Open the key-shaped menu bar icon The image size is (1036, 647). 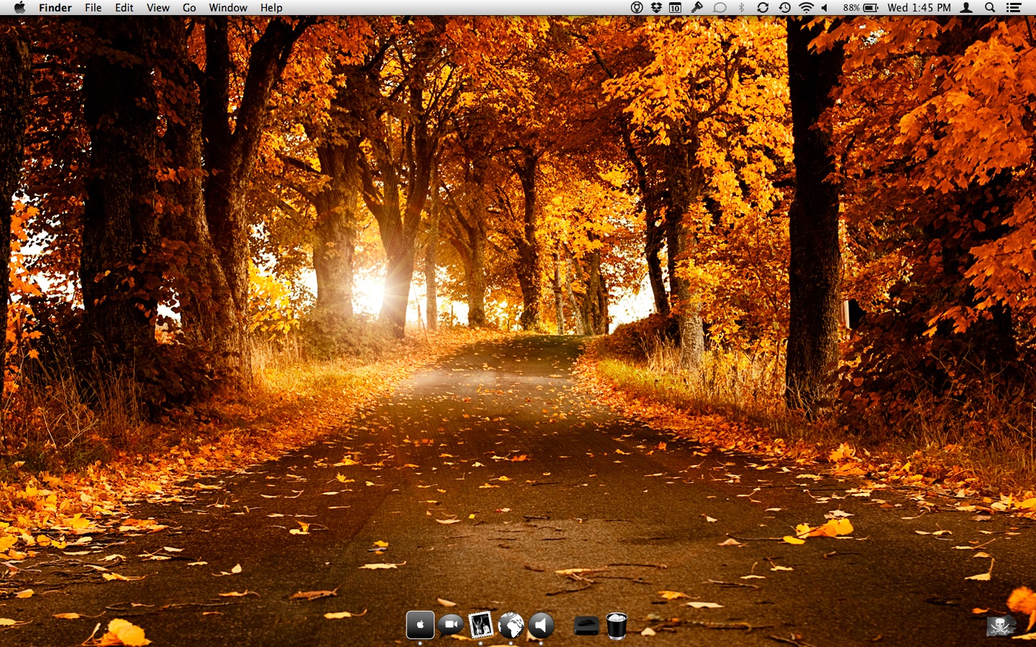pyautogui.click(x=696, y=8)
